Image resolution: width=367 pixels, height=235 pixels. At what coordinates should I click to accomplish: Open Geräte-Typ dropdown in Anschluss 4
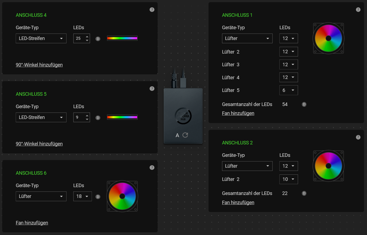[41, 38]
